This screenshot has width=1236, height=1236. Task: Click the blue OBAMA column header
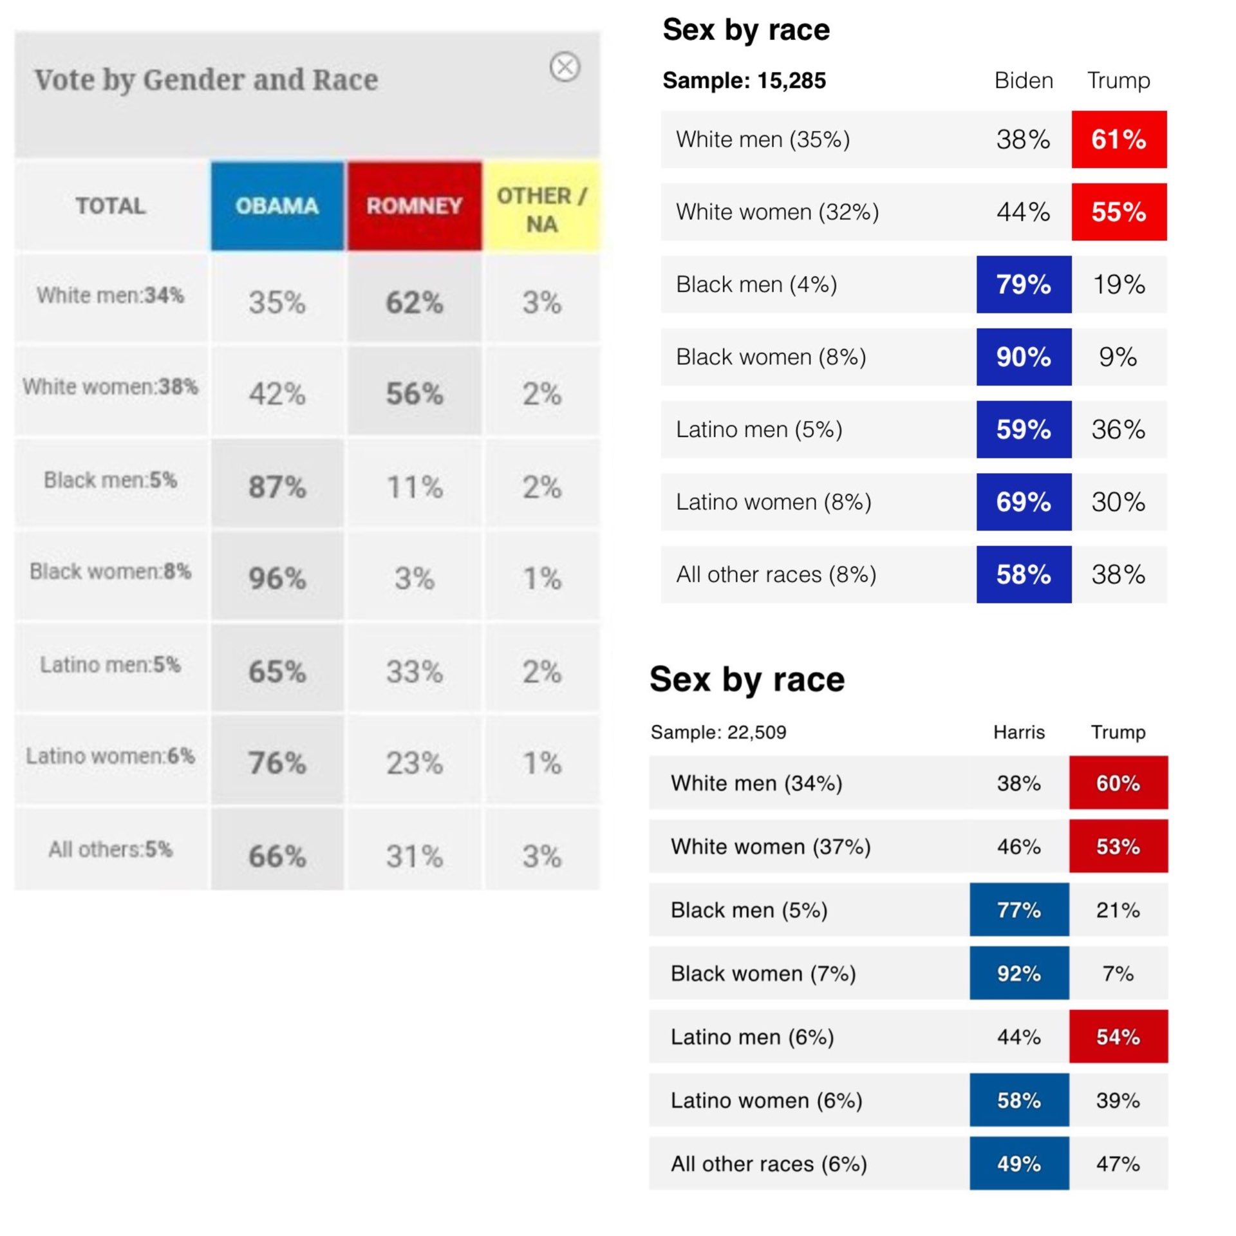277,206
